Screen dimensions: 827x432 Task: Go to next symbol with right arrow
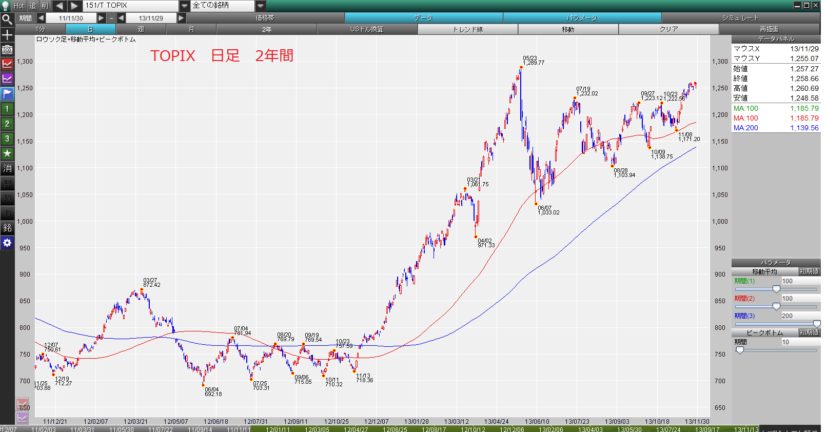(74, 6)
